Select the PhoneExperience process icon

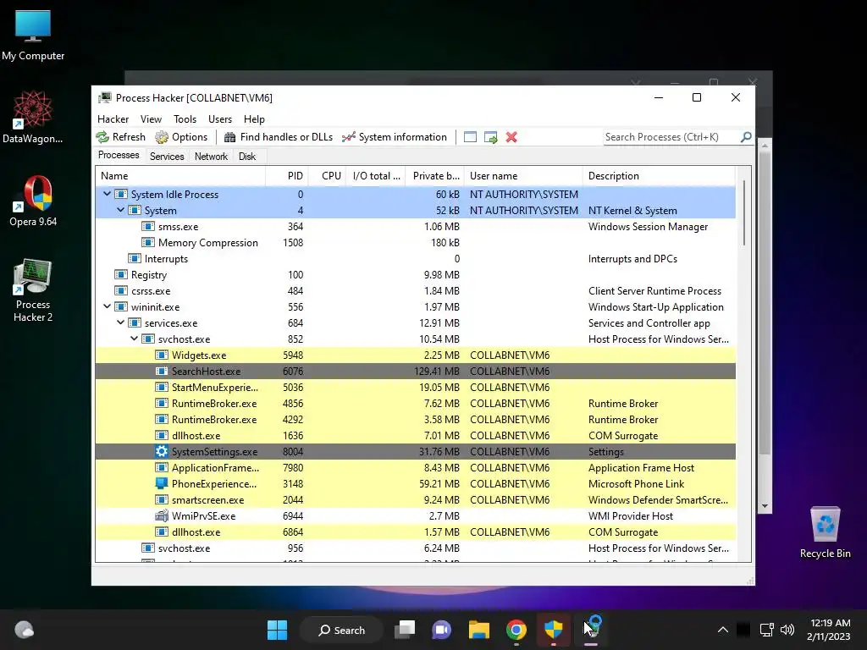point(162,483)
